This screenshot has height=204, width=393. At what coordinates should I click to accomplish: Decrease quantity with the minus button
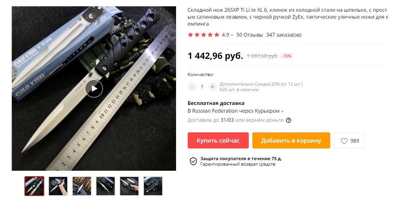coord(192,87)
